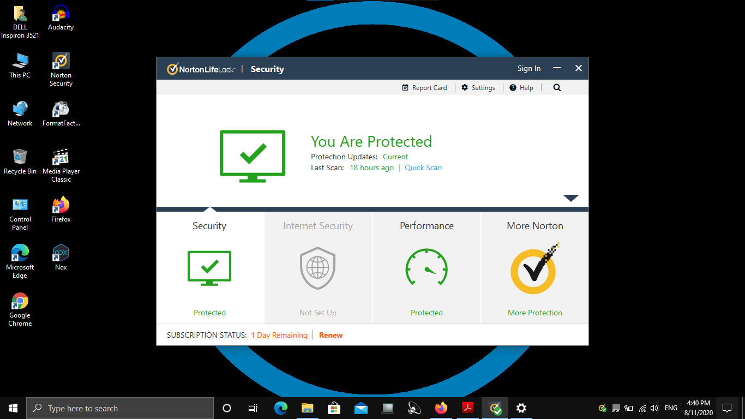Select the Control Panel desktop icon
745x419 pixels.
pos(20,214)
